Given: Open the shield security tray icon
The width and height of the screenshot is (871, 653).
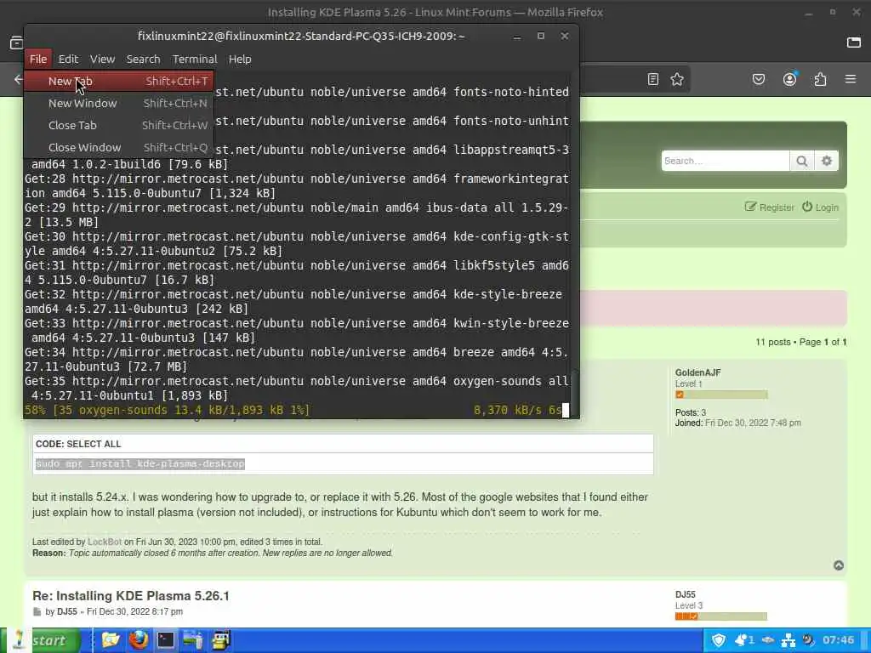Looking at the screenshot, I should coord(718,640).
